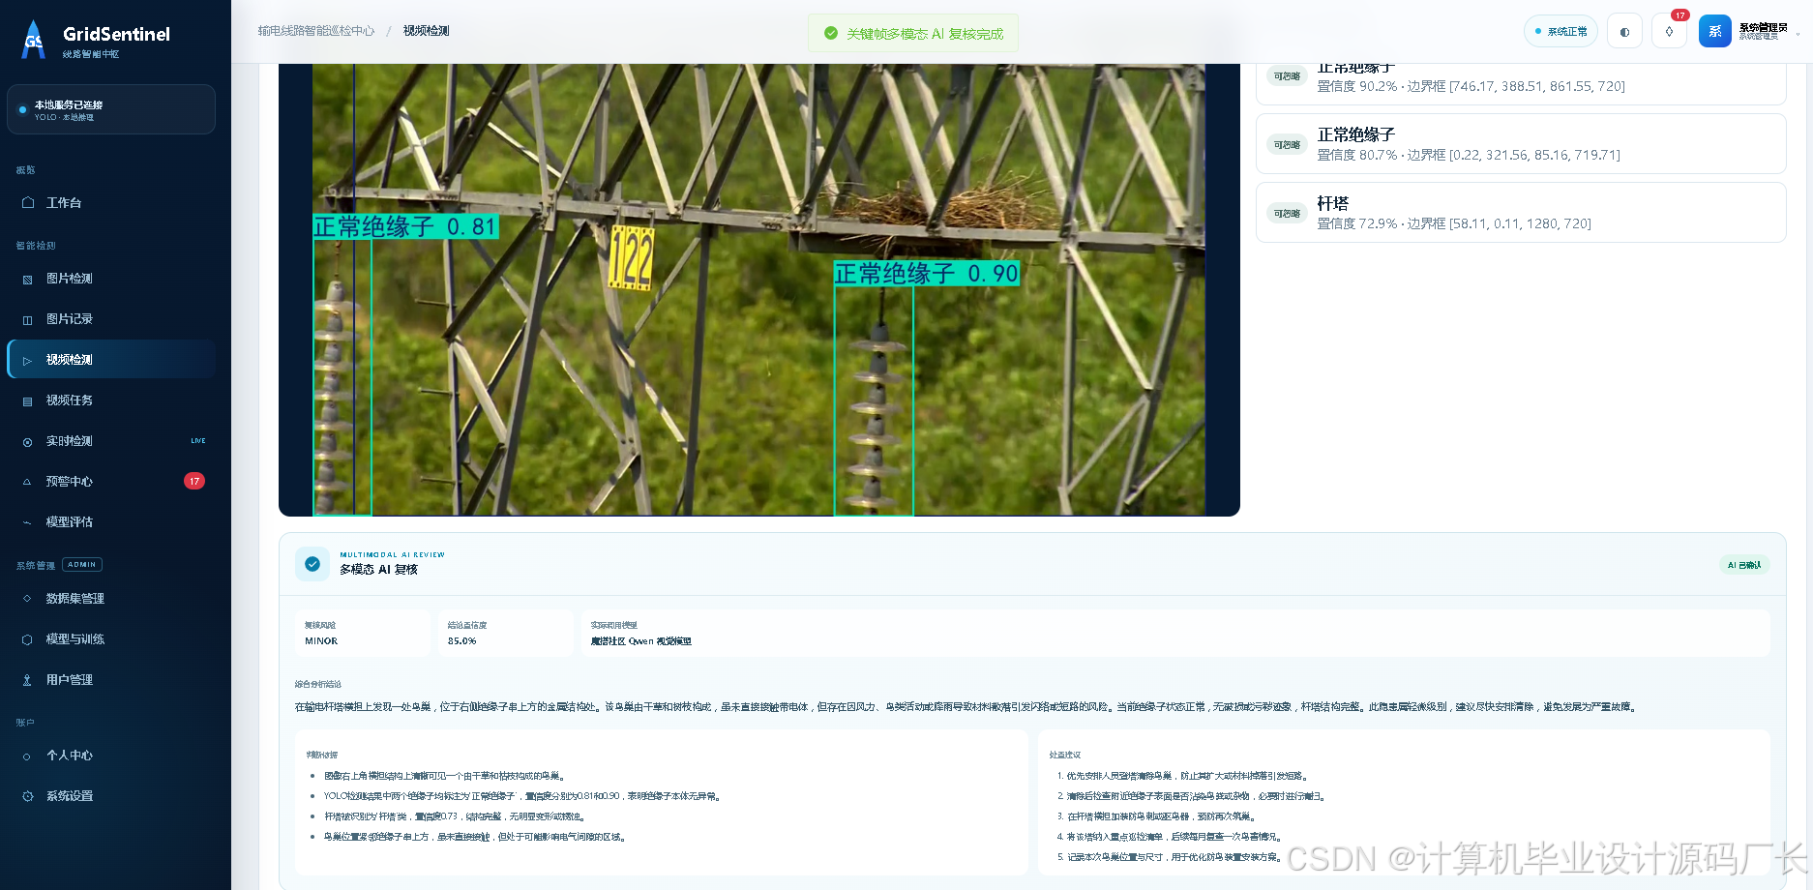Click the ADMIN badge in sidebar
This screenshot has width=1813, height=890.
click(x=82, y=565)
